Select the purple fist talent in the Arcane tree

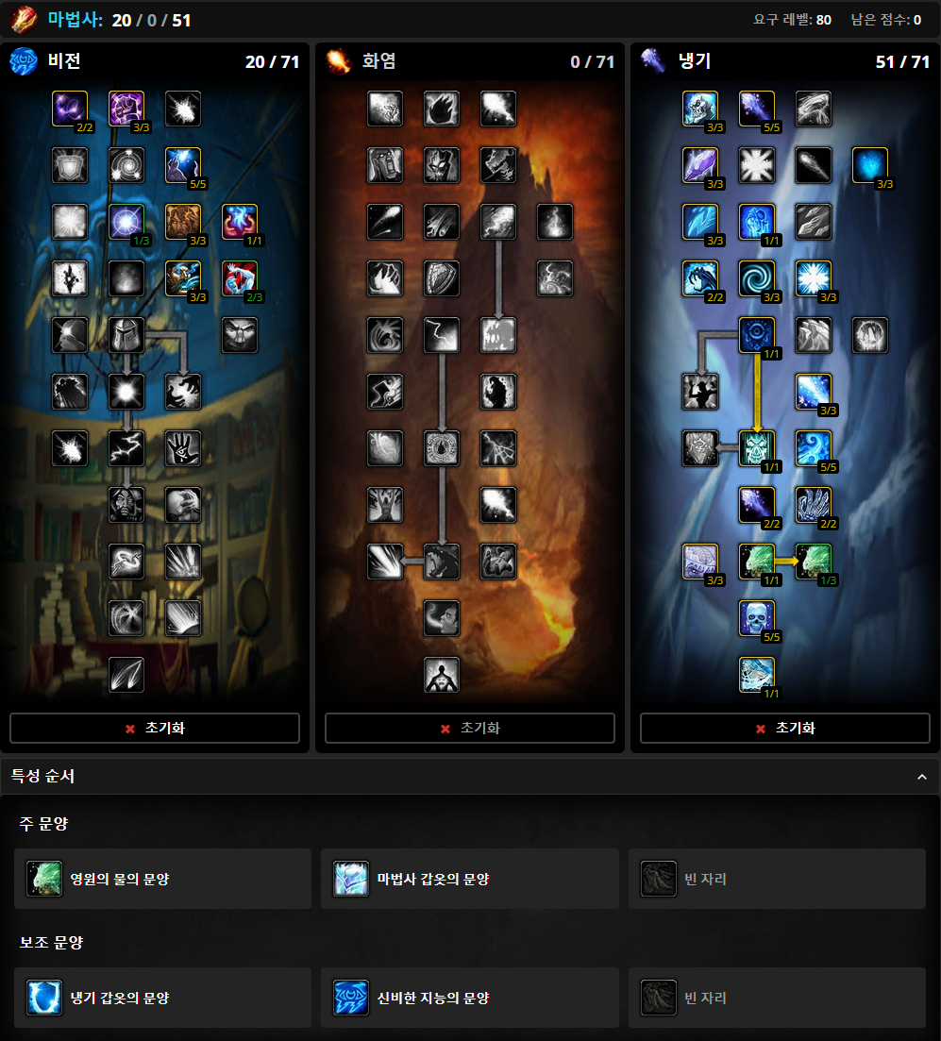click(x=126, y=109)
